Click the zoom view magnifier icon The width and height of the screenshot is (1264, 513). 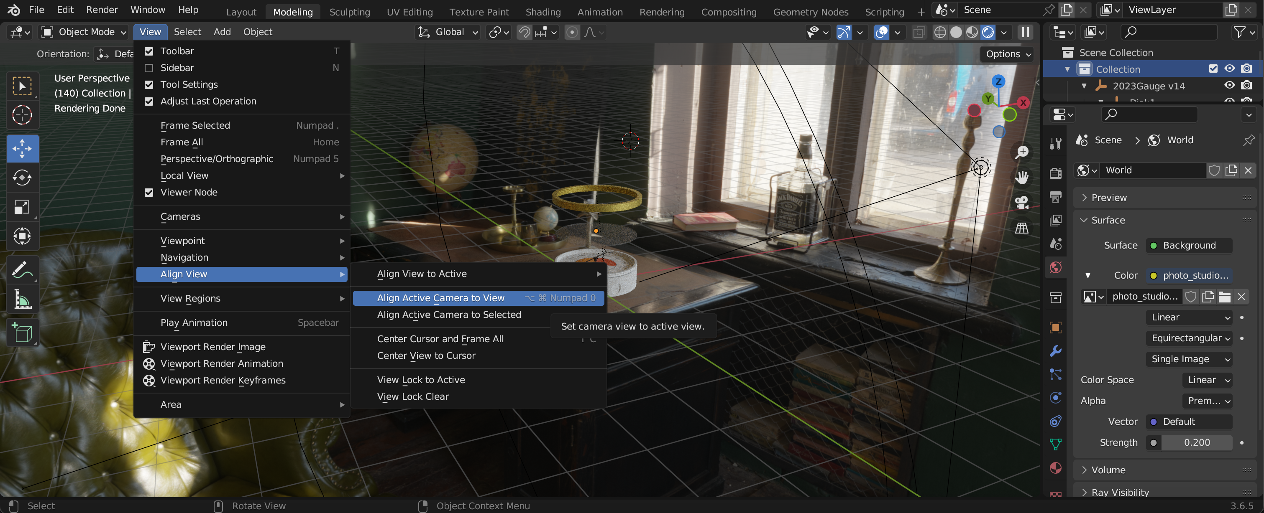pyautogui.click(x=1021, y=152)
